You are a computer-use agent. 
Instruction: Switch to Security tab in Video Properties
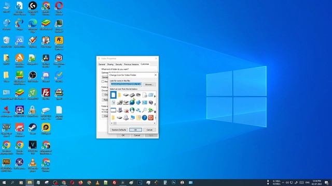click(x=119, y=64)
